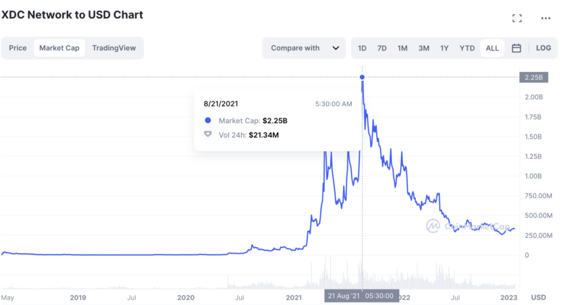Click the CoinMarketCap watermark logo
The width and height of the screenshot is (574, 305).
433,226
